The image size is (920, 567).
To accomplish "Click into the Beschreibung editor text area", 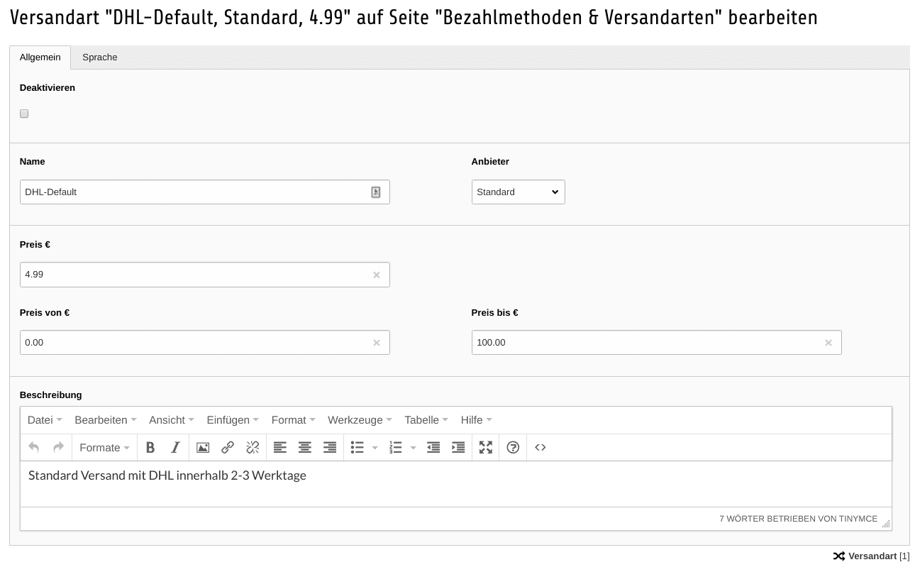I will (x=455, y=484).
